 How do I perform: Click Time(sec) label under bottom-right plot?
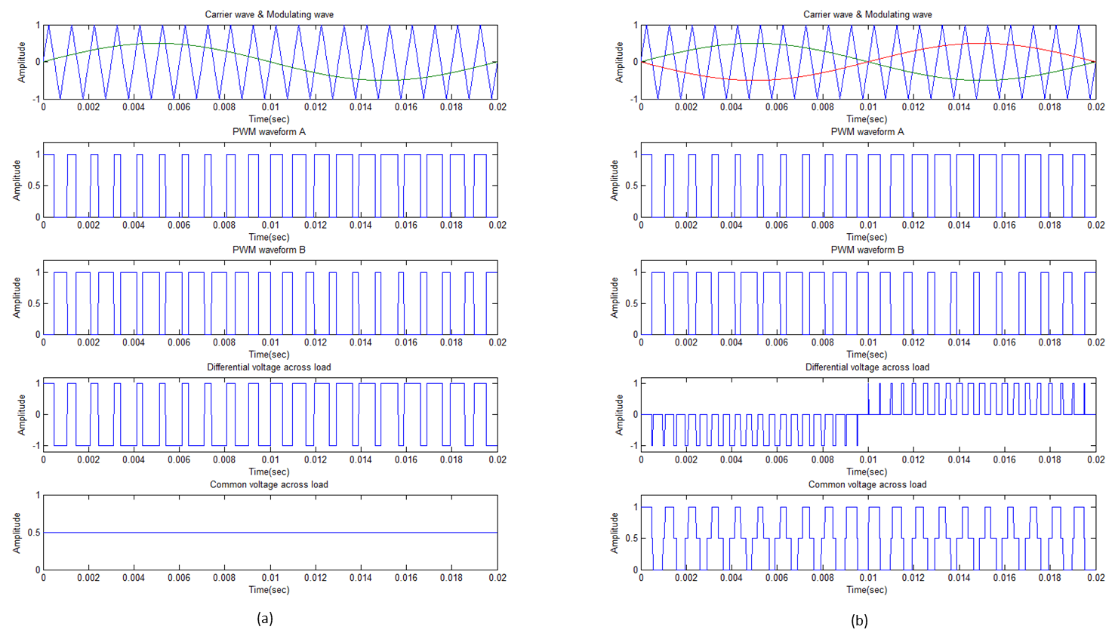click(867, 590)
